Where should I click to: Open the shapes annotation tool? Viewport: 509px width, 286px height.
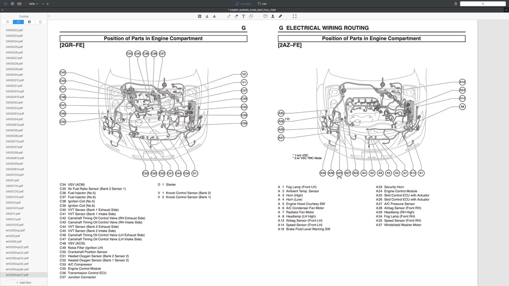point(251,16)
